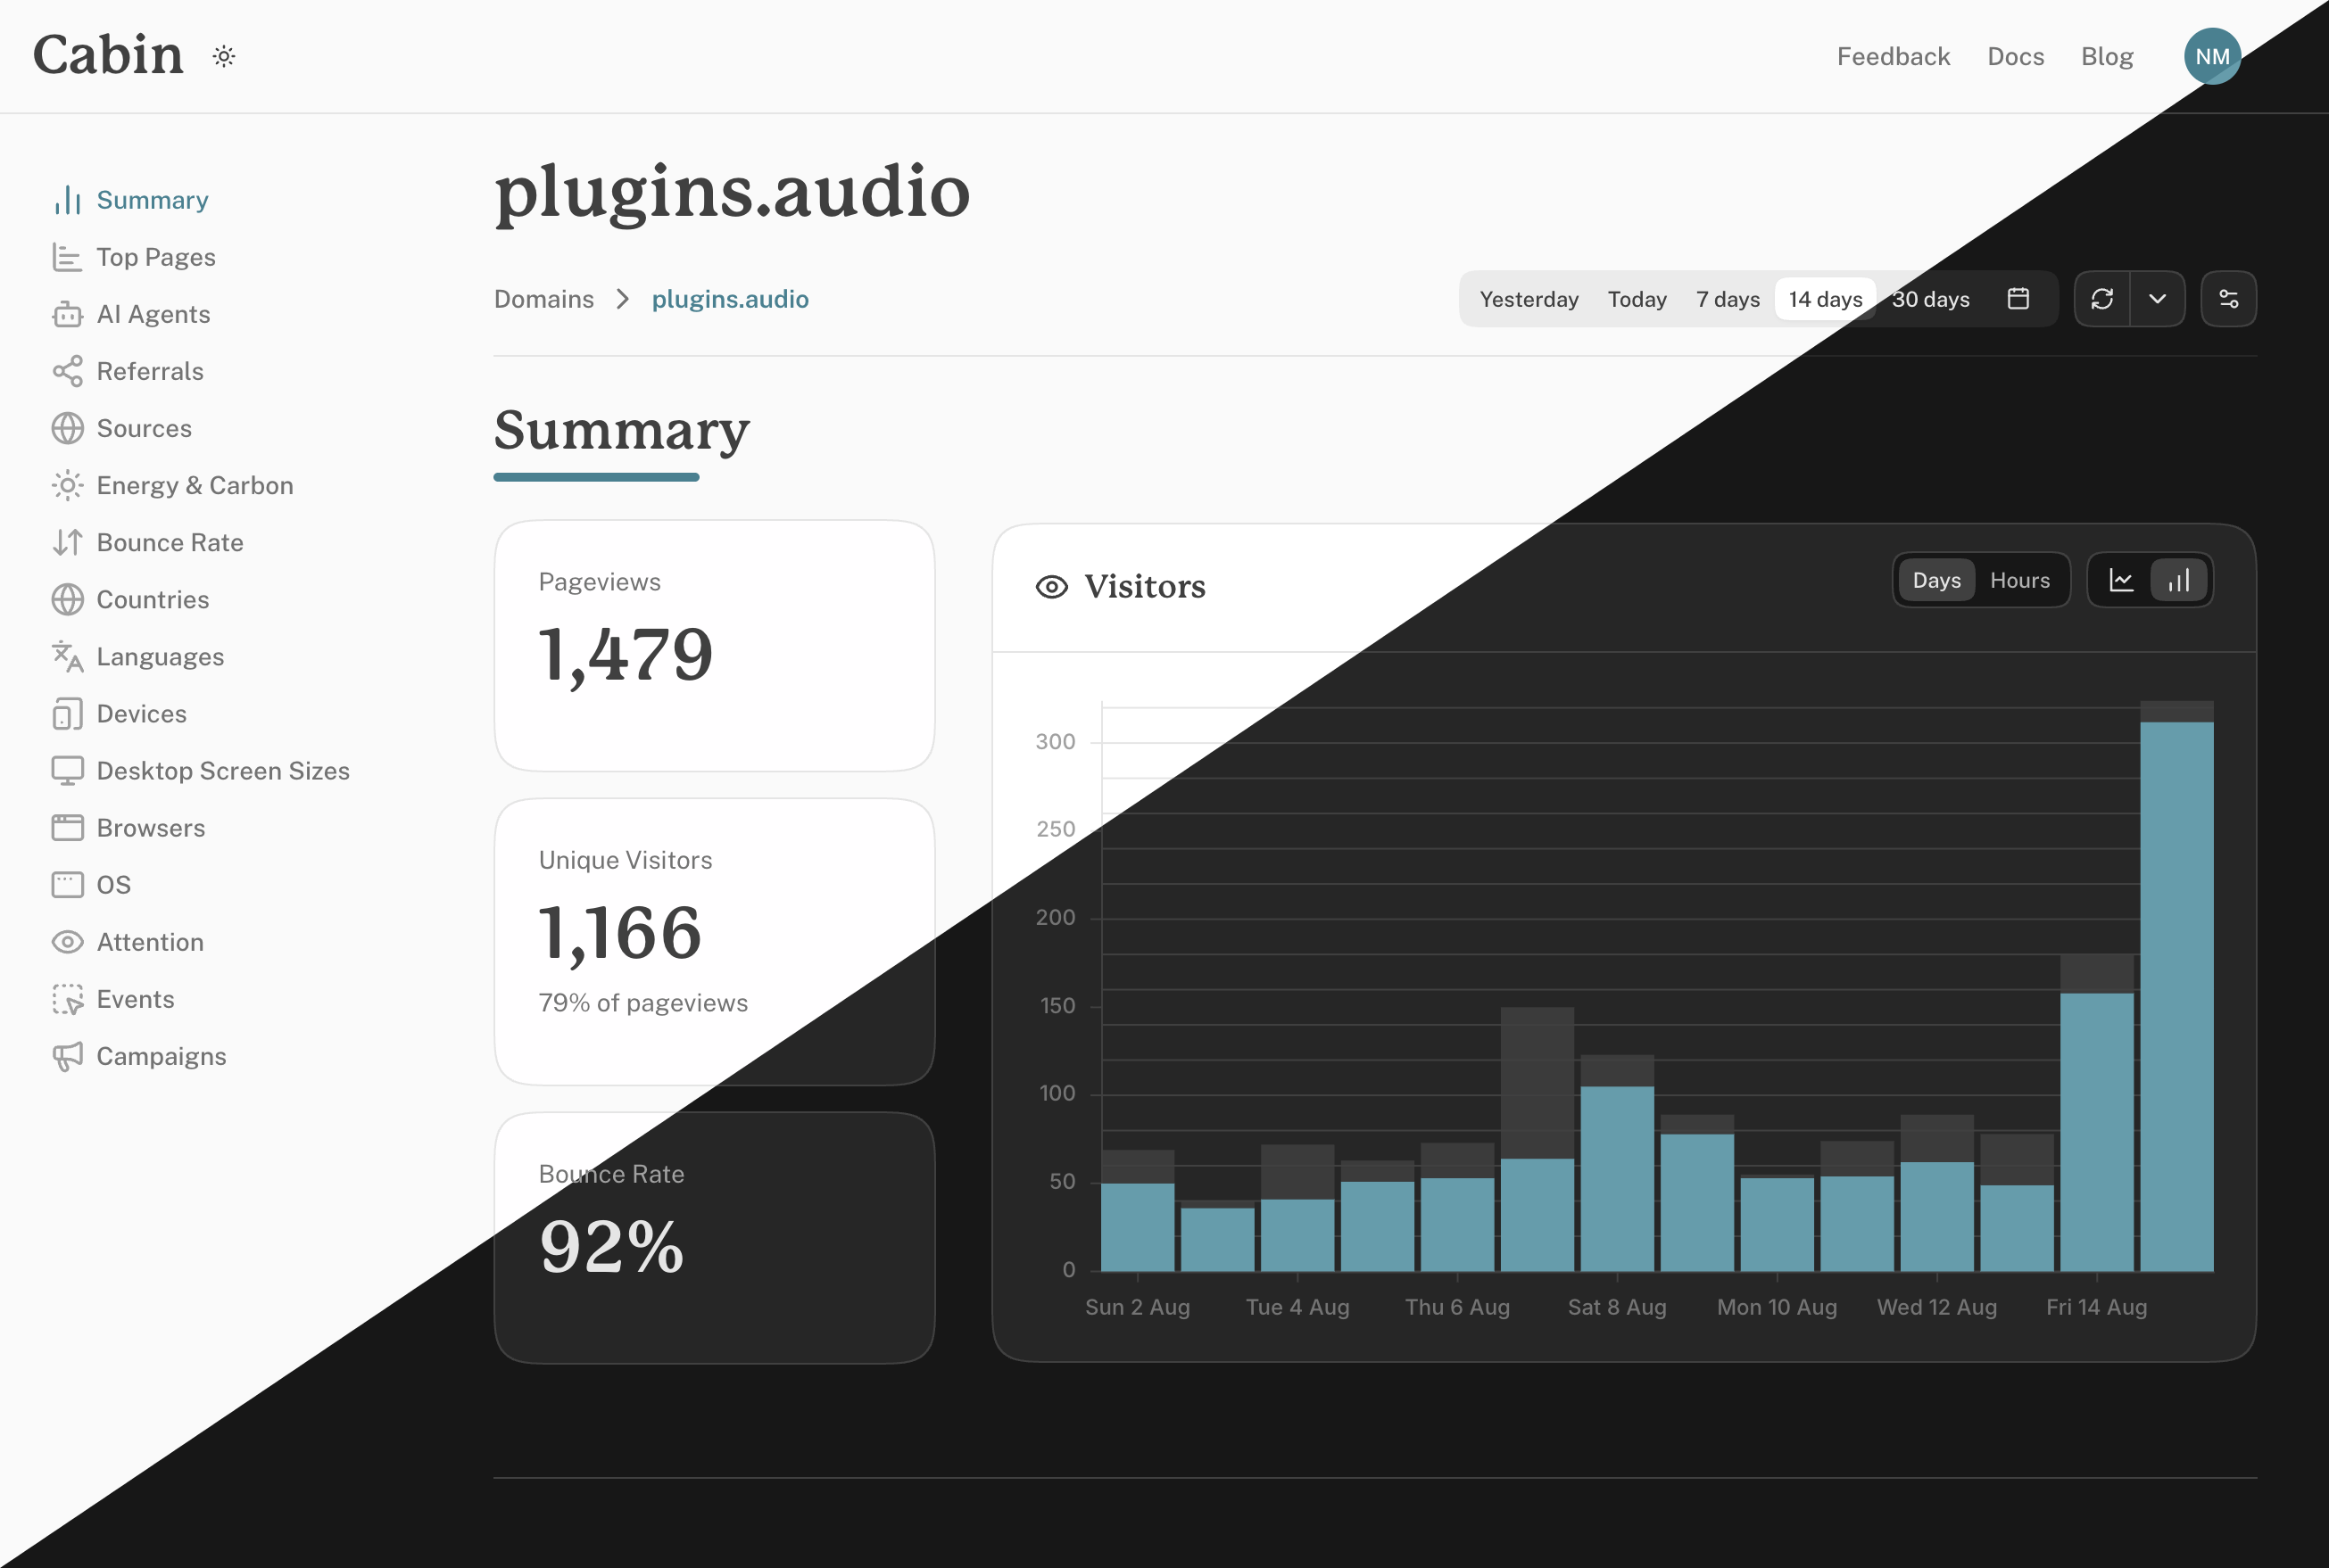Image resolution: width=2329 pixels, height=1568 pixels.
Task: Click the Desktop Screen Sizes monitor icon
Action: click(67, 771)
